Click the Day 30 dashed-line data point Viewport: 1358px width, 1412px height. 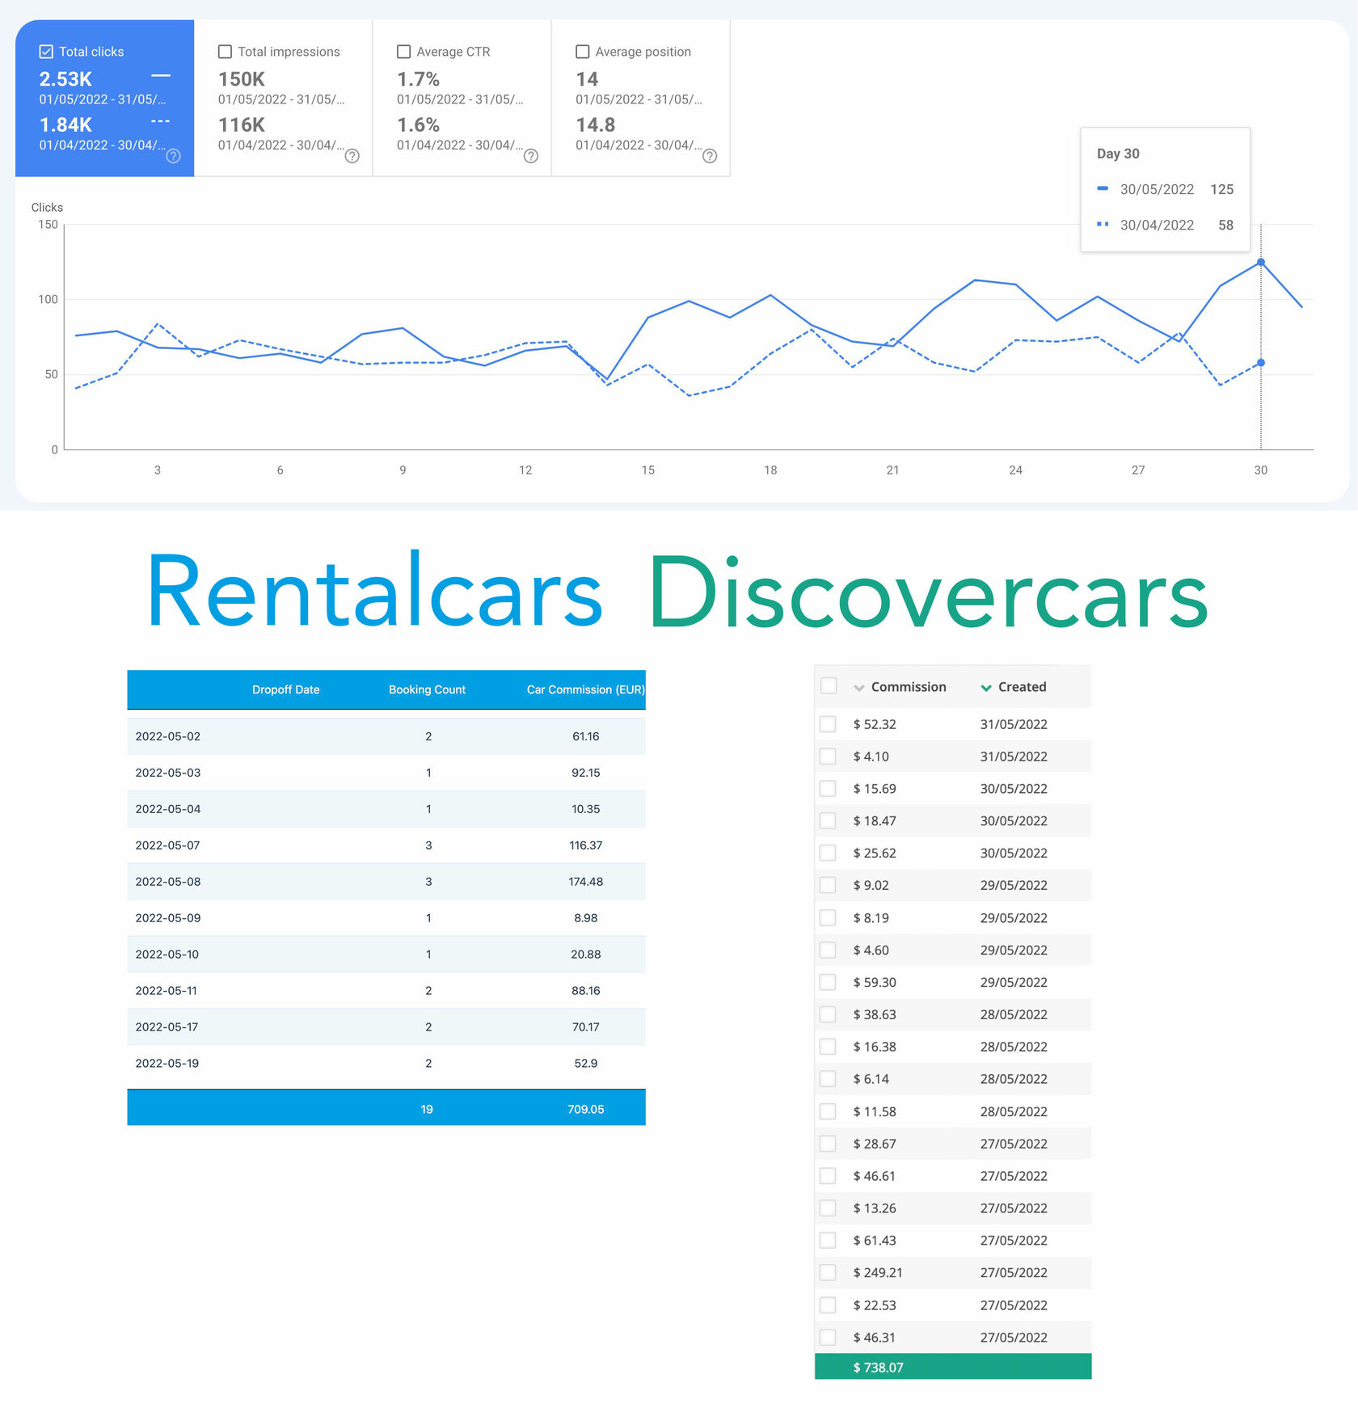pos(1260,363)
